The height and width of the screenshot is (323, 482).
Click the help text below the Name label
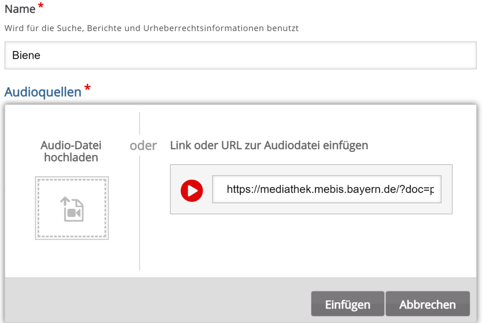click(151, 28)
